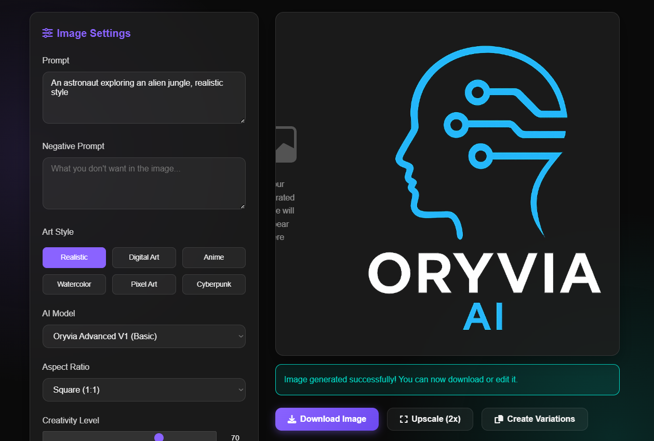This screenshot has height=441, width=654.
Task: Click the Negative Prompt textarea resize handle
Action: click(243, 206)
